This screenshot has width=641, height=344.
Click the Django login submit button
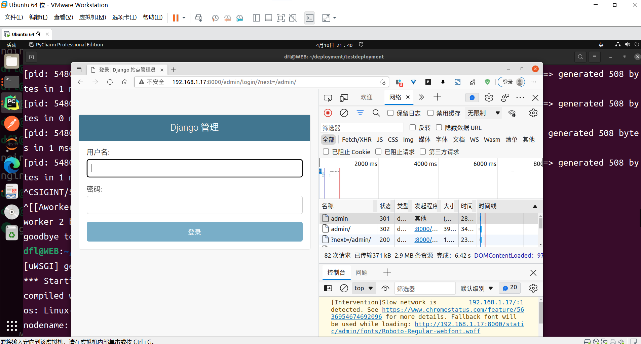point(194,232)
